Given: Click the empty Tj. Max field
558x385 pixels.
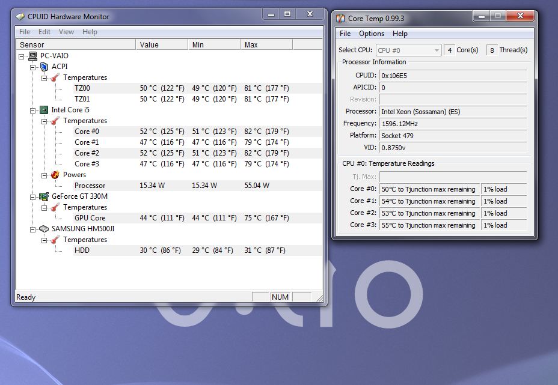Looking at the screenshot, I should [453, 177].
